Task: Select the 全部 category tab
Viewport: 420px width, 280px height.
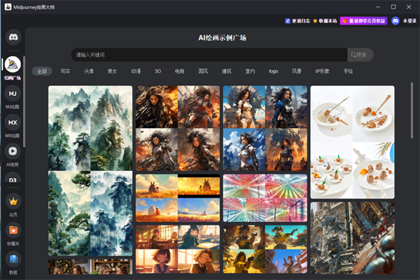Action: (x=42, y=71)
